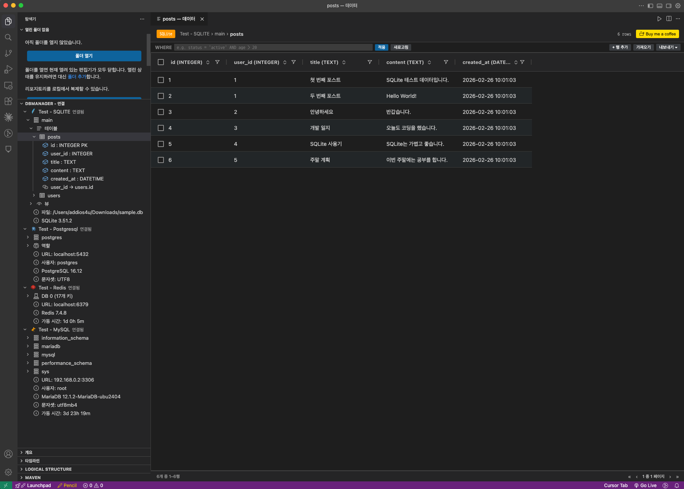Open the 내보내기 export dropdown
The height and width of the screenshot is (489, 684).
pyautogui.click(x=668, y=47)
